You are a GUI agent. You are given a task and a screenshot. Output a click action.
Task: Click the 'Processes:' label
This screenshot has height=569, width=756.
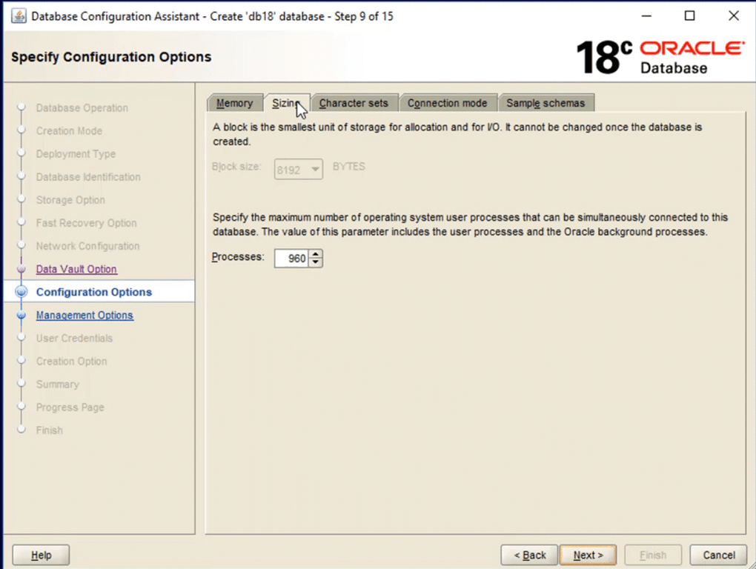point(238,257)
